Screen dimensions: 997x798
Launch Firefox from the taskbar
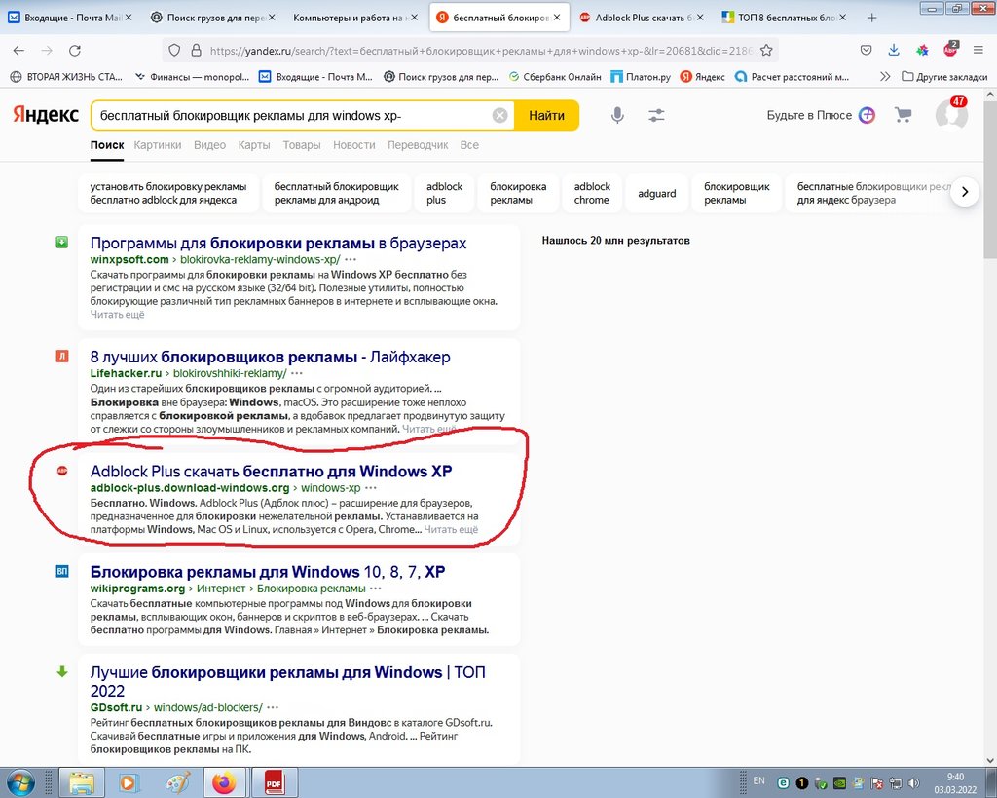(224, 782)
